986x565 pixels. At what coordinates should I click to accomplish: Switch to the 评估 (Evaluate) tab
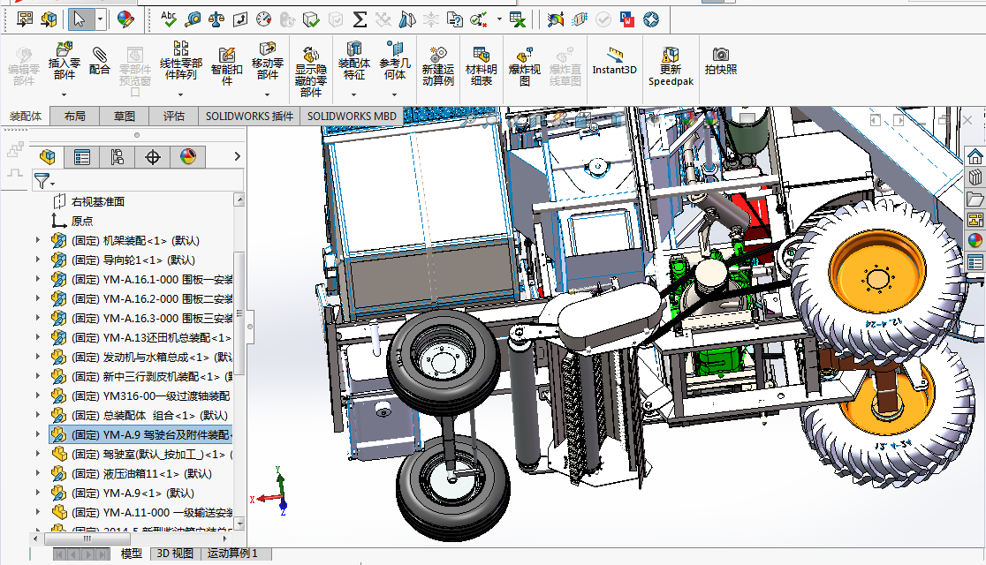coord(173,116)
